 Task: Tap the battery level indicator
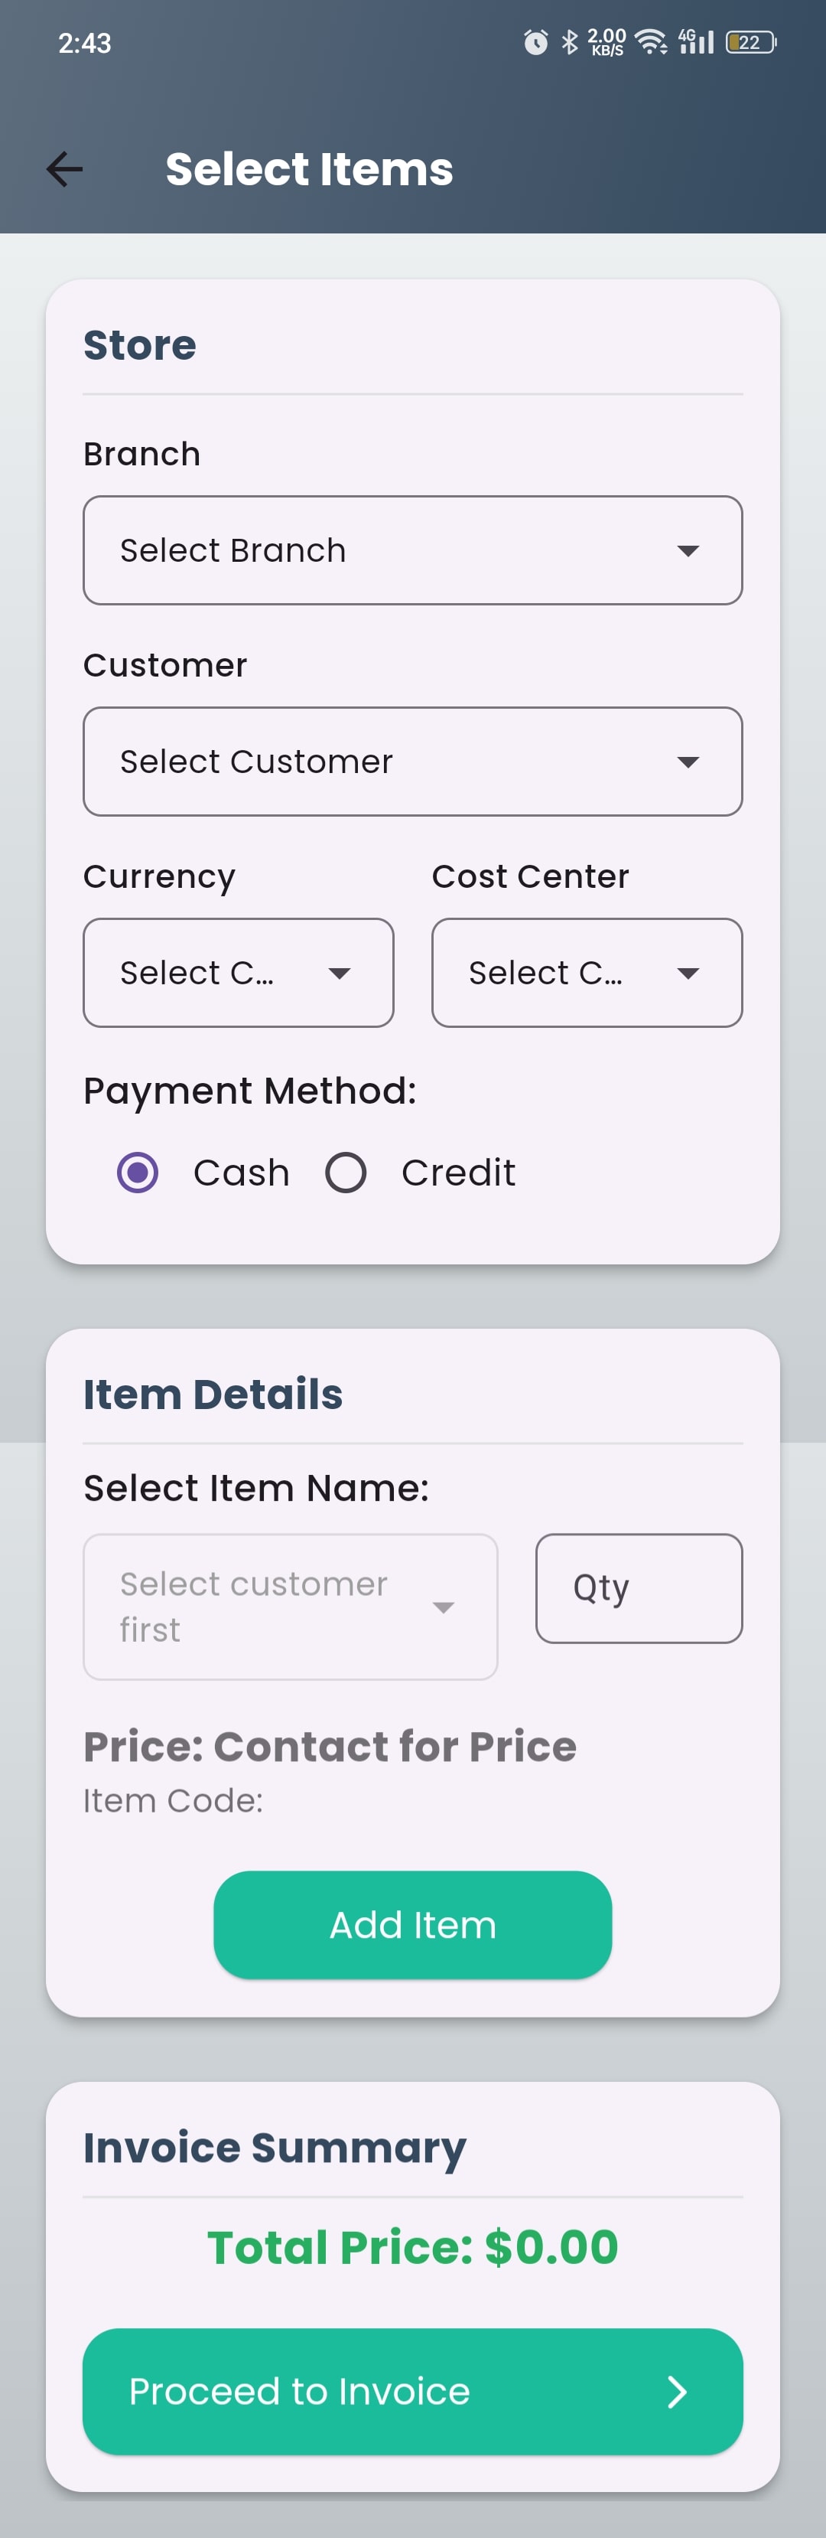[751, 42]
